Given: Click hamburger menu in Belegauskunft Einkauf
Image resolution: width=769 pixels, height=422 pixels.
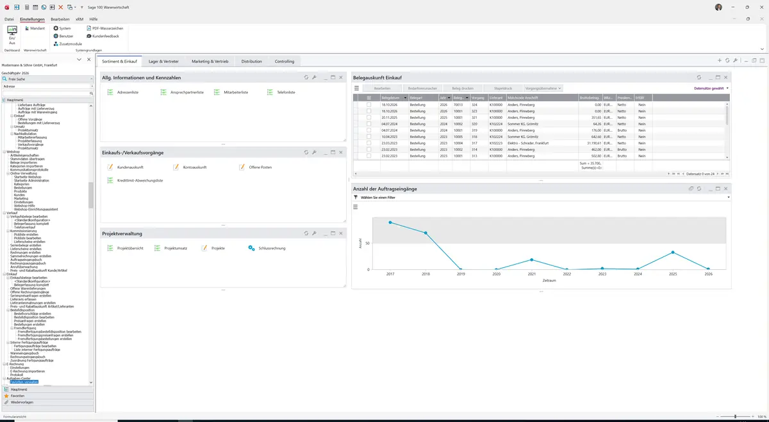Looking at the screenshot, I should click(x=357, y=88).
